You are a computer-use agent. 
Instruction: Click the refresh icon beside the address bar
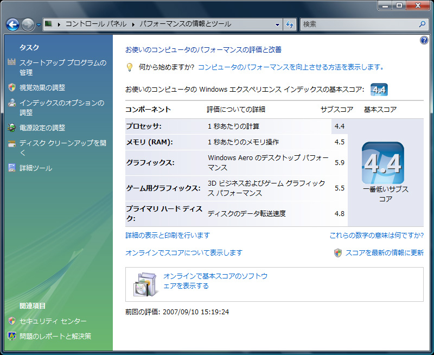click(x=290, y=24)
